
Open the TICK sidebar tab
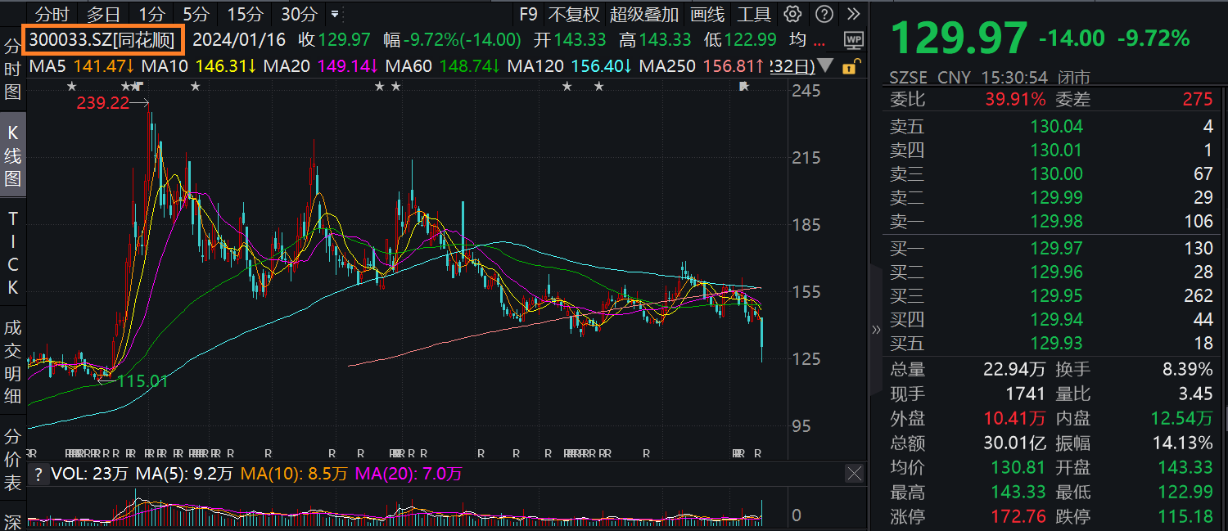pyautogui.click(x=12, y=253)
